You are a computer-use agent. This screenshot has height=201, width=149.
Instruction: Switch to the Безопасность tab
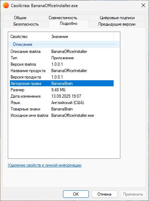coord(26,24)
